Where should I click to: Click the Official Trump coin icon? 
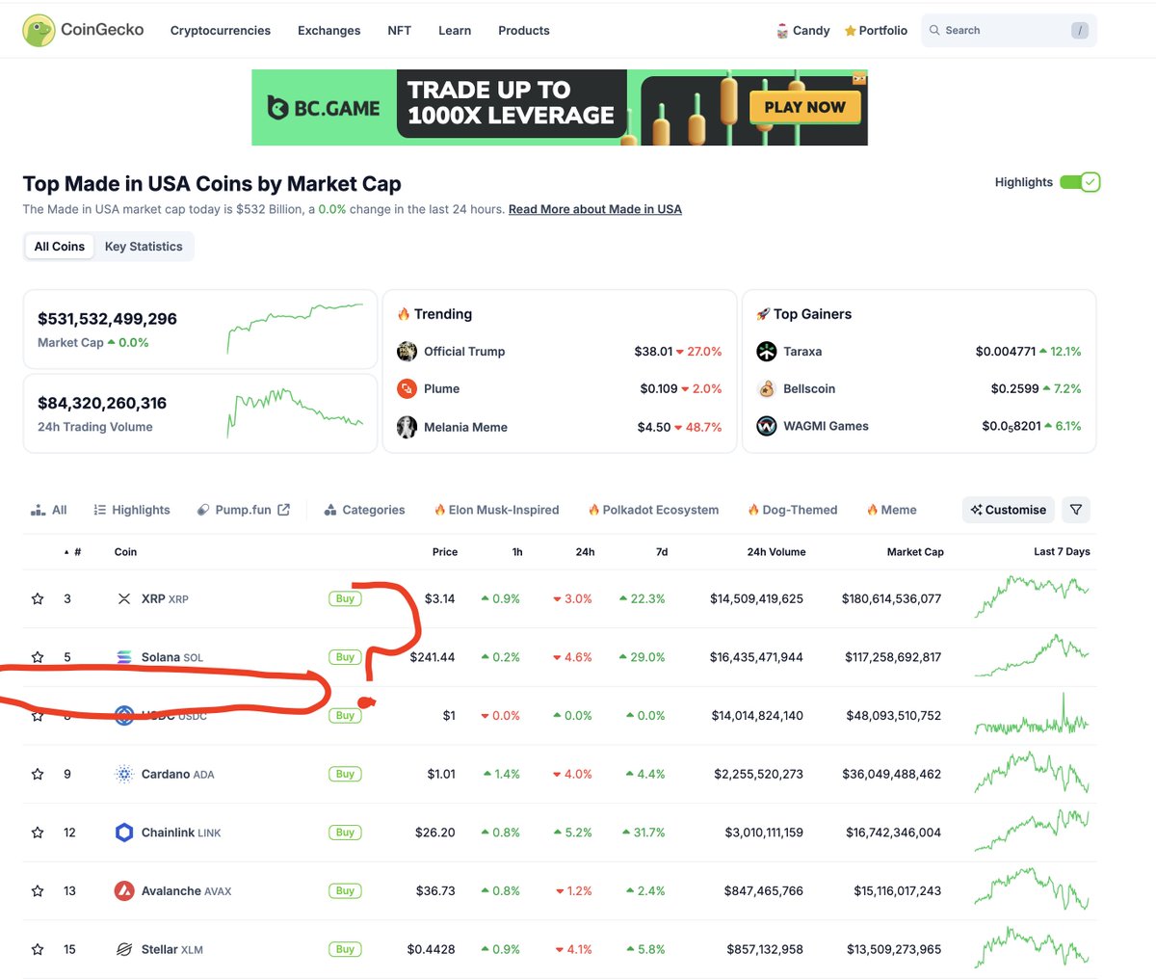tap(407, 352)
